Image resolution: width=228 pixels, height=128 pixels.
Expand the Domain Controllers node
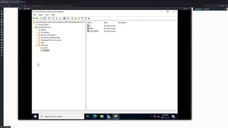[x=36, y=35]
